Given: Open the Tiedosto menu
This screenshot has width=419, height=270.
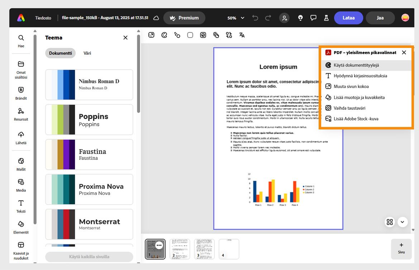Looking at the screenshot, I should [43, 18].
